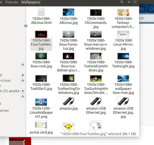Go to the Pictures breadcrumb folder
Image resolution: width=154 pixels, height=145 pixels.
[x=12, y=2]
